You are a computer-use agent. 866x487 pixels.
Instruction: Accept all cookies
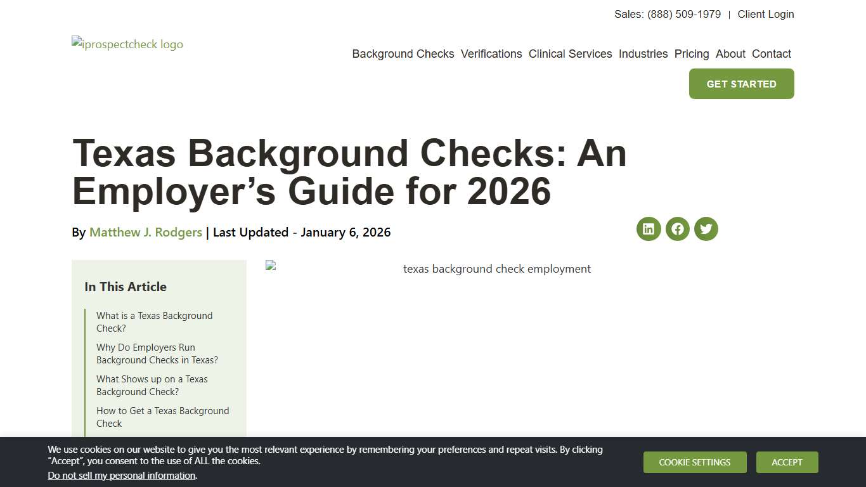pyautogui.click(x=787, y=462)
